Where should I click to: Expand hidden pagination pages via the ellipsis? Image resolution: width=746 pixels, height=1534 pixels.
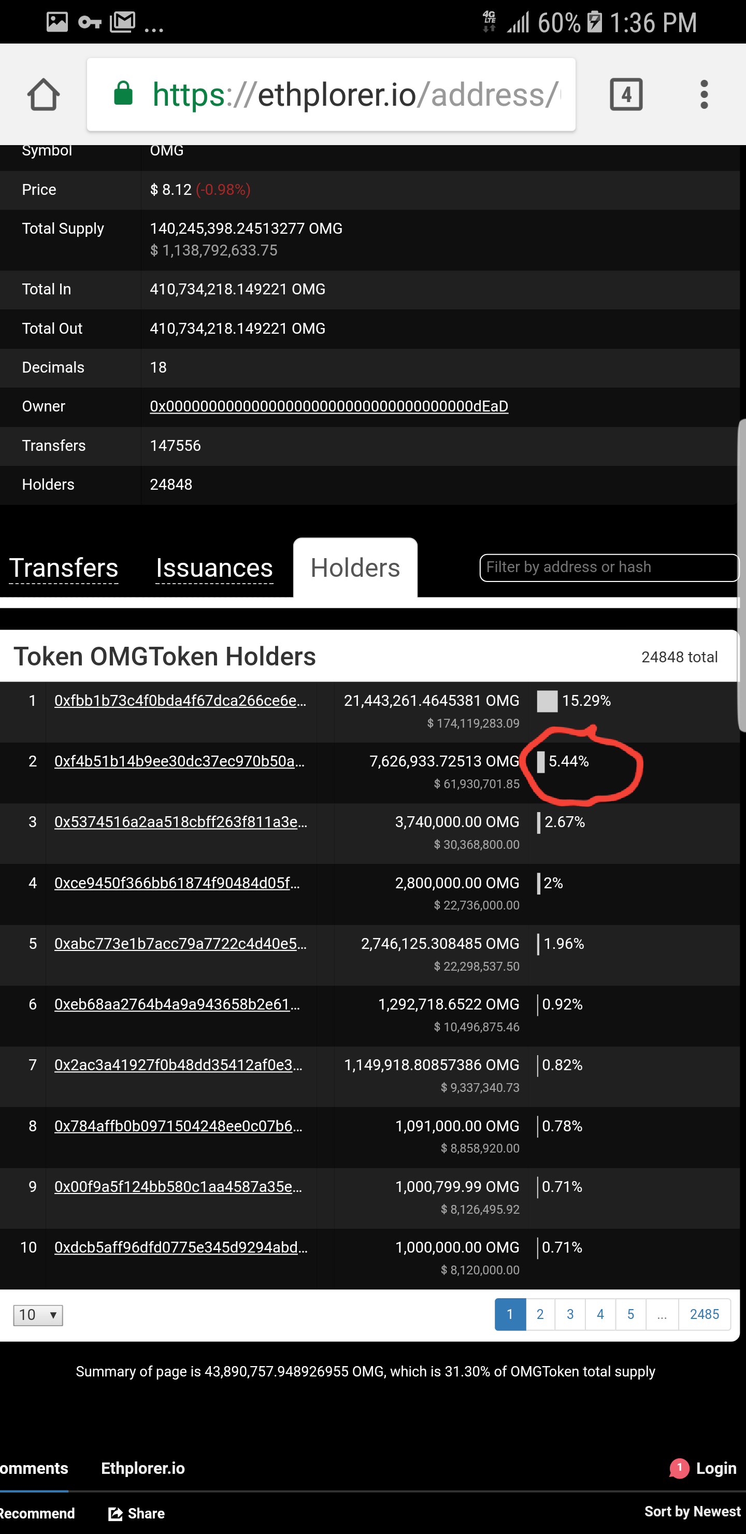662,1314
